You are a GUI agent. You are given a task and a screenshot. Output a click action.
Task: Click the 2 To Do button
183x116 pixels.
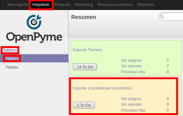click(84, 105)
